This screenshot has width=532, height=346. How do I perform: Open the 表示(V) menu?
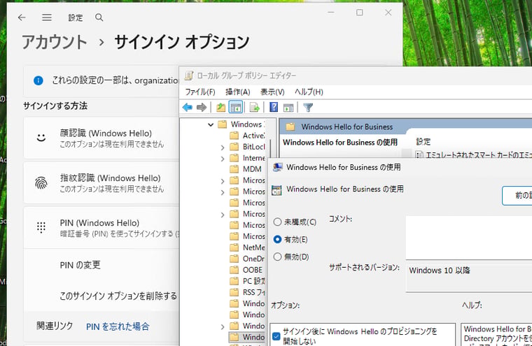tap(272, 92)
